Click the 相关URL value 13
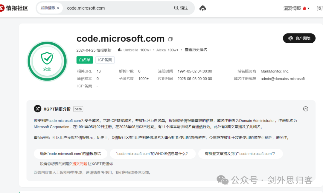 point(99,71)
